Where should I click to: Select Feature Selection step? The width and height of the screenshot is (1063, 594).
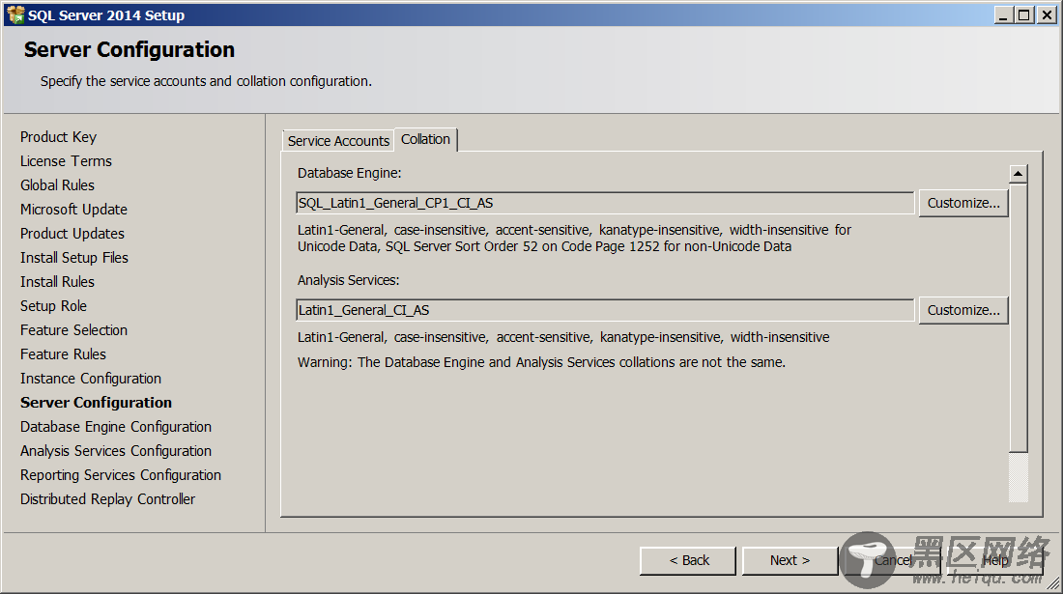point(73,330)
